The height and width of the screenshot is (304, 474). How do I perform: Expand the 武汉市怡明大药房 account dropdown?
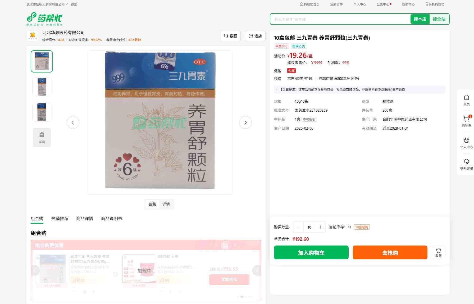click(47, 4)
